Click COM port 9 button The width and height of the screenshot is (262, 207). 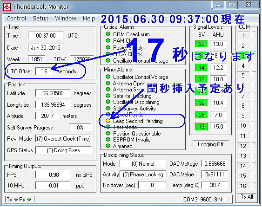(243, 116)
